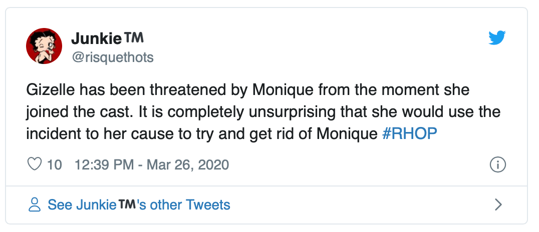Screen dimensions: 539x232
Task: Click the person silhouette icon in footer
Action: tap(34, 204)
